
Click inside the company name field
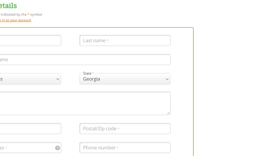point(85,59)
